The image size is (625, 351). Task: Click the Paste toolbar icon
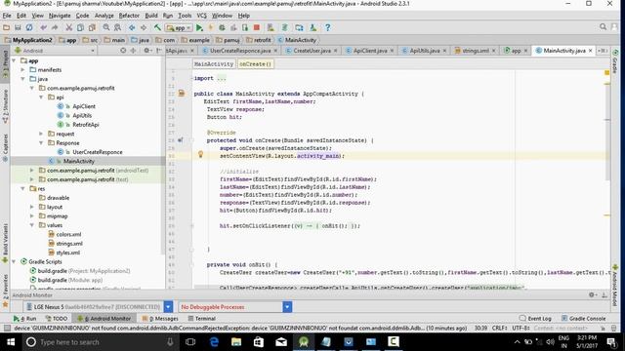tap(92, 27)
